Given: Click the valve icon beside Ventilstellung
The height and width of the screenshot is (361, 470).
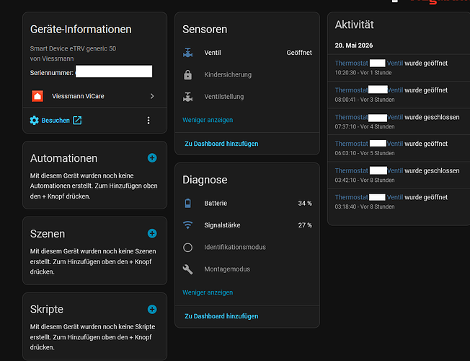Looking at the screenshot, I should 188,97.
